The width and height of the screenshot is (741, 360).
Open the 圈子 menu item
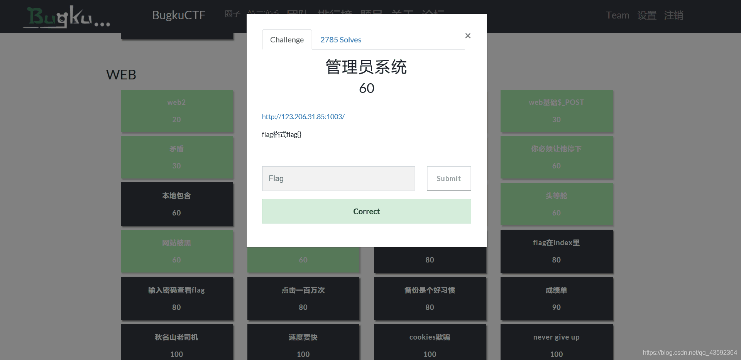point(232,14)
